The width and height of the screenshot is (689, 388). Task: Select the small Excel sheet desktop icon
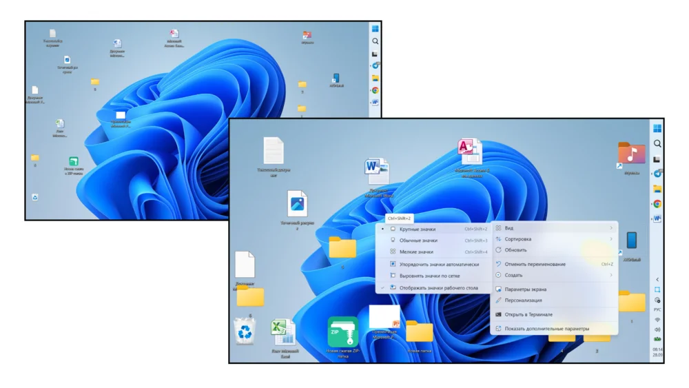(x=60, y=123)
